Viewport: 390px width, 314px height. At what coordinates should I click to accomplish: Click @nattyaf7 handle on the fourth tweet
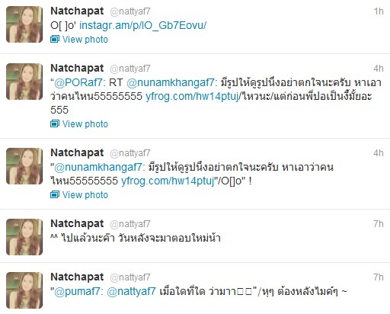coord(130,224)
